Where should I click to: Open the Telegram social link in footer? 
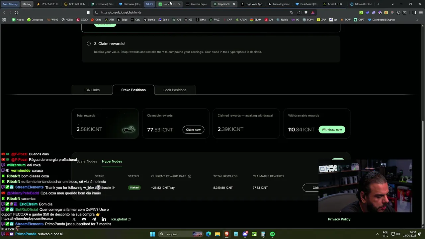coord(94,219)
